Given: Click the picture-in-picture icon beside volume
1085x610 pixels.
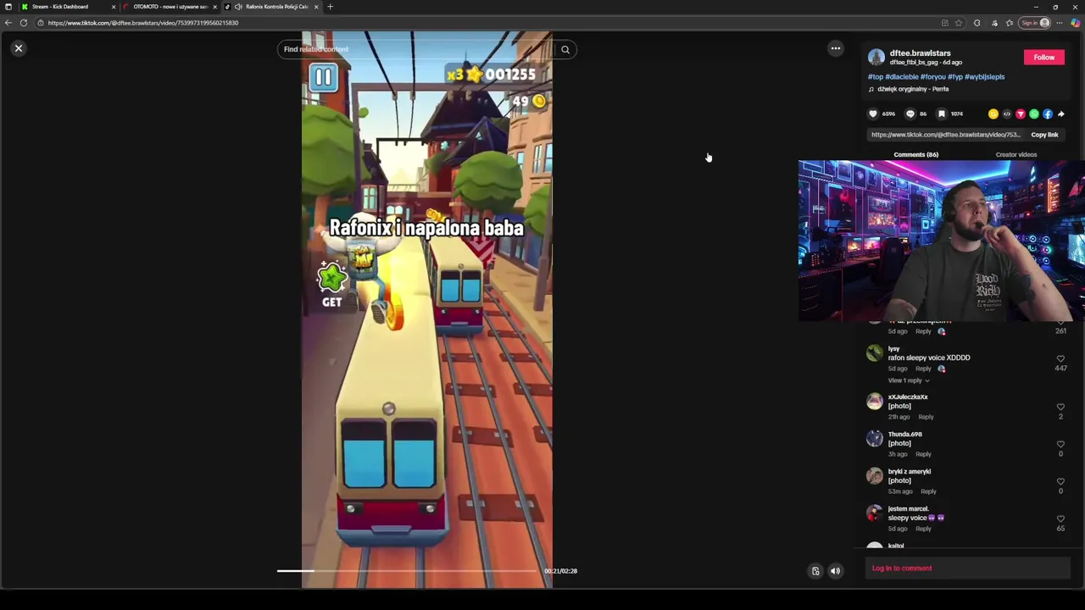Looking at the screenshot, I should tap(815, 571).
